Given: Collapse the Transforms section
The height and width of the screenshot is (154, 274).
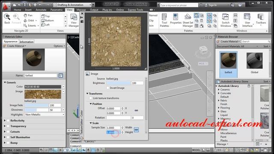Looking at the screenshot, I should [87, 94].
